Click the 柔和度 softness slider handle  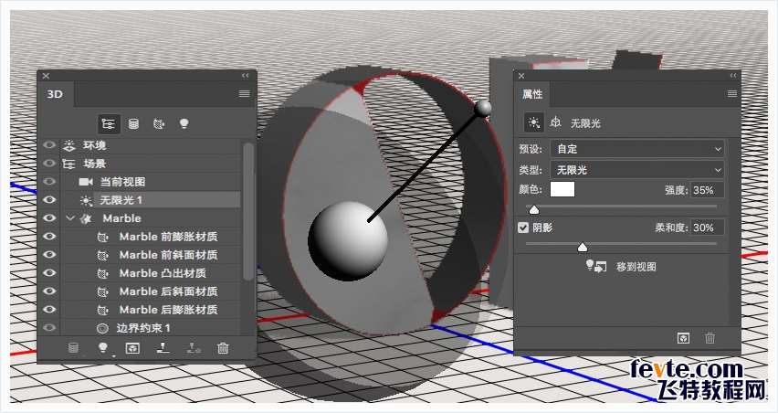pyautogui.click(x=583, y=247)
